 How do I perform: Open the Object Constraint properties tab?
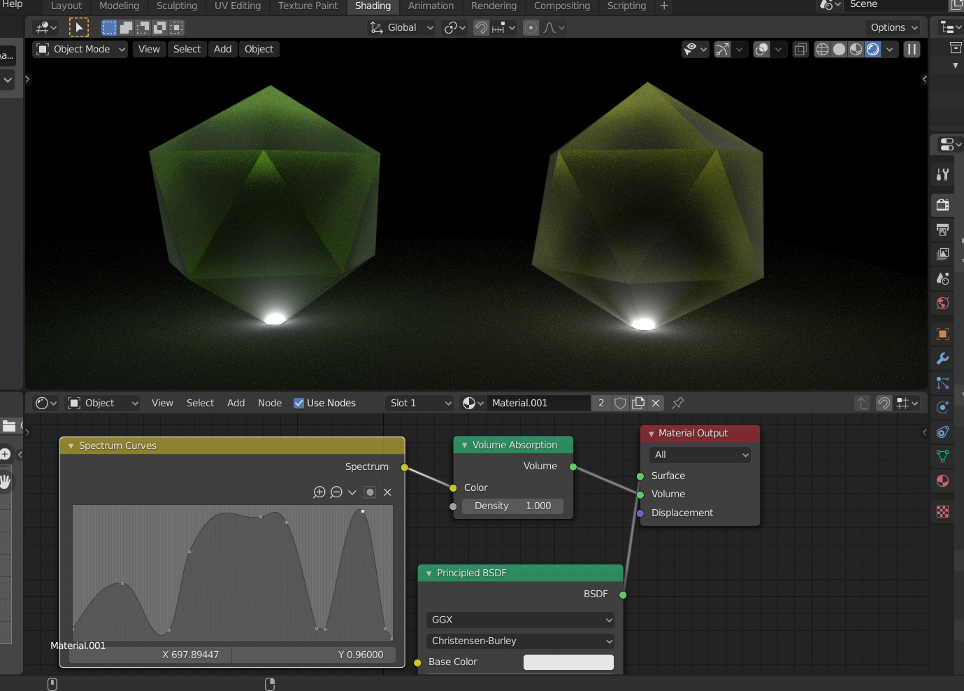(942, 432)
